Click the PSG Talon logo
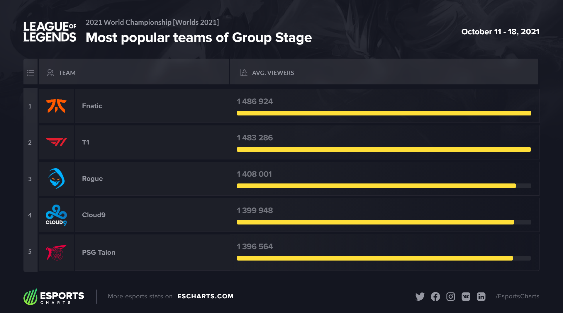 tap(56, 252)
